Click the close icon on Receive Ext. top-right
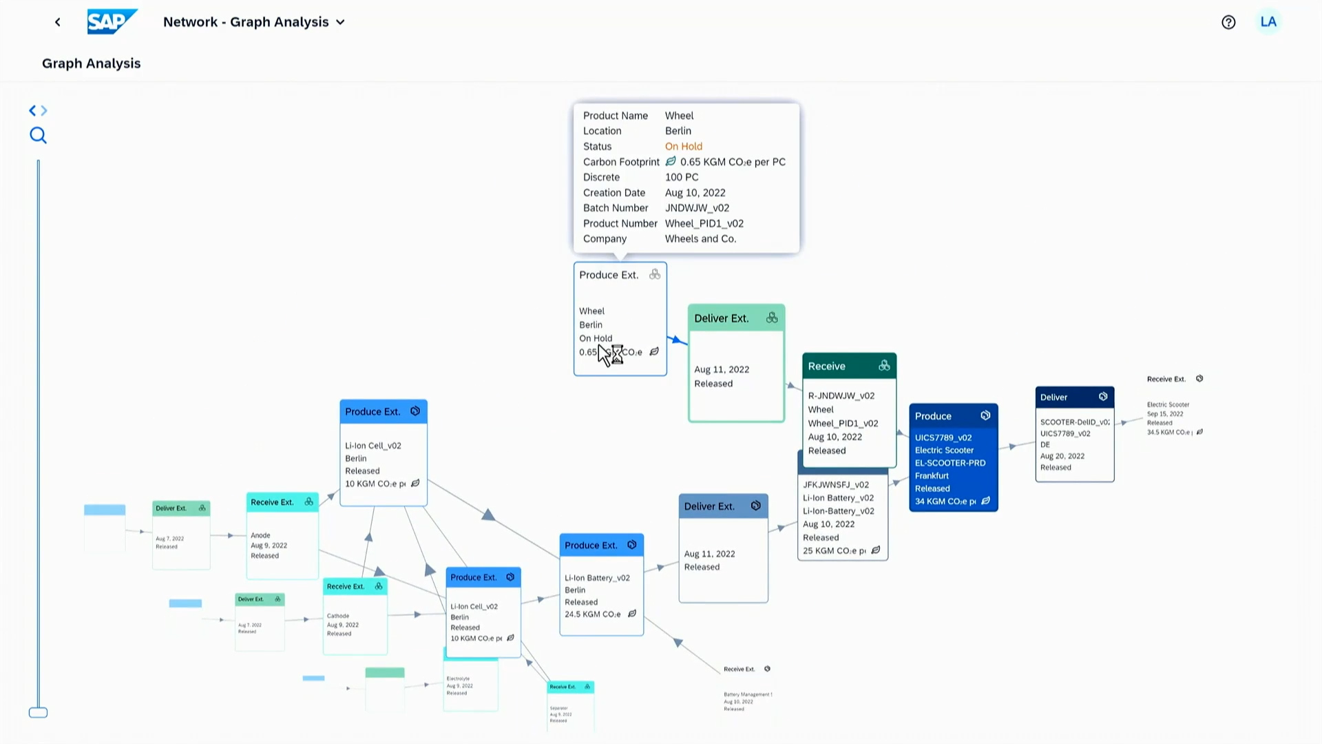Image resolution: width=1322 pixels, height=744 pixels. click(x=1202, y=378)
